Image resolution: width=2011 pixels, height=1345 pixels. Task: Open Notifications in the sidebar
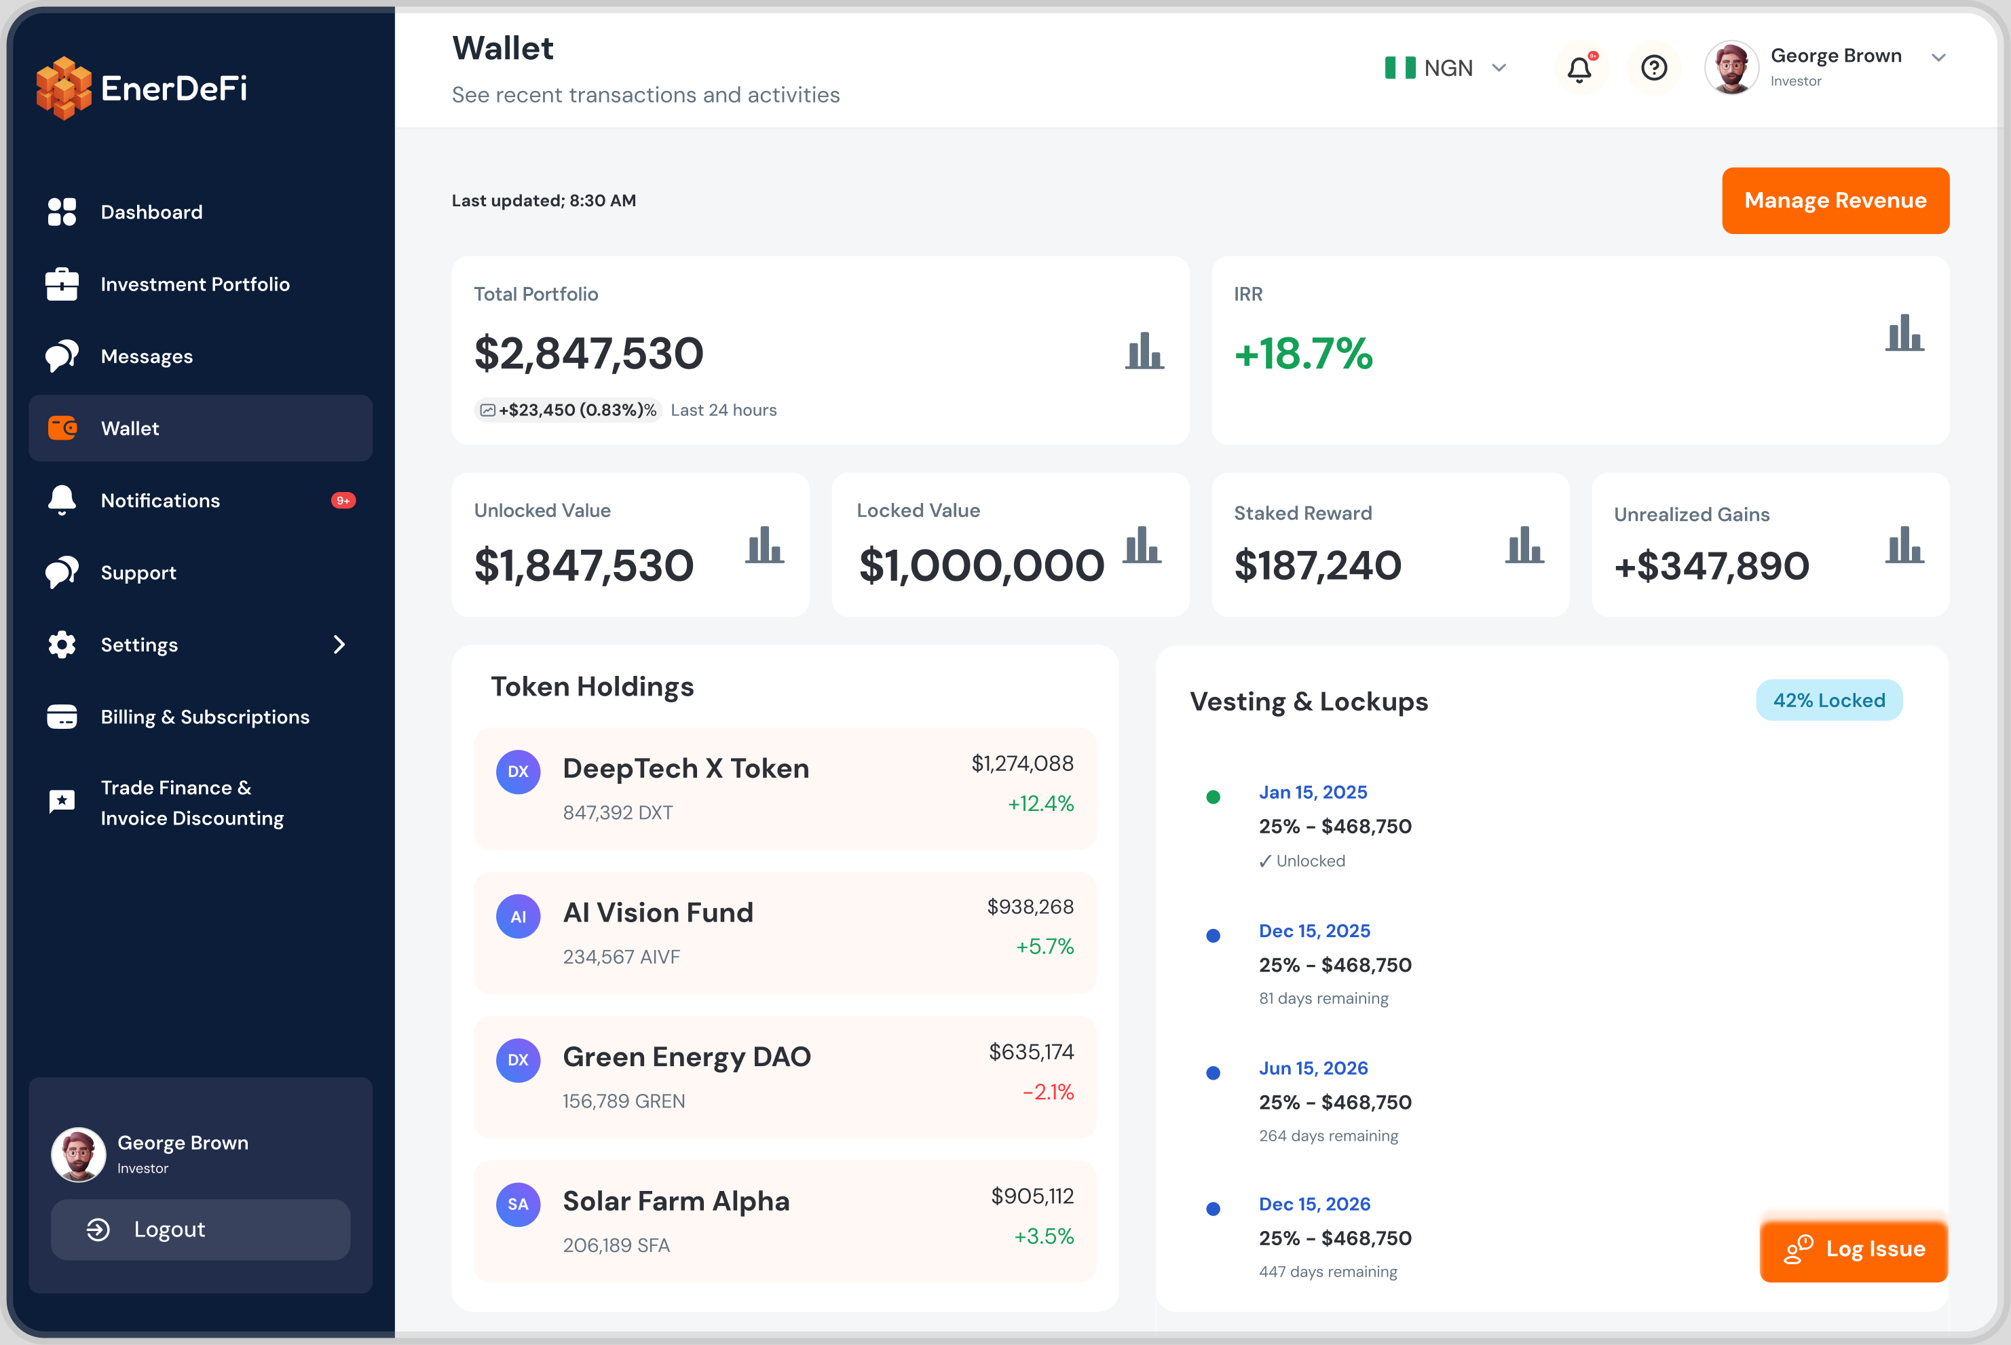pyautogui.click(x=201, y=500)
